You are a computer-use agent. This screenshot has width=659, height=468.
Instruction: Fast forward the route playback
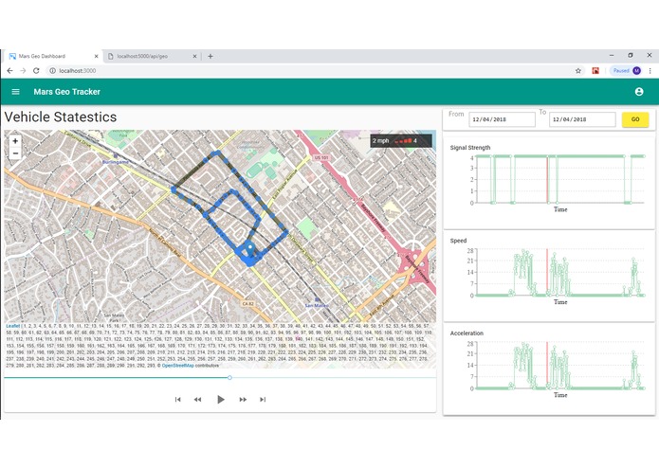tap(243, 399)
